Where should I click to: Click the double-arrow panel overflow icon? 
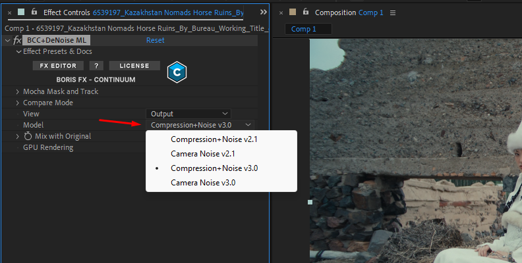click(x=264, y=12)
